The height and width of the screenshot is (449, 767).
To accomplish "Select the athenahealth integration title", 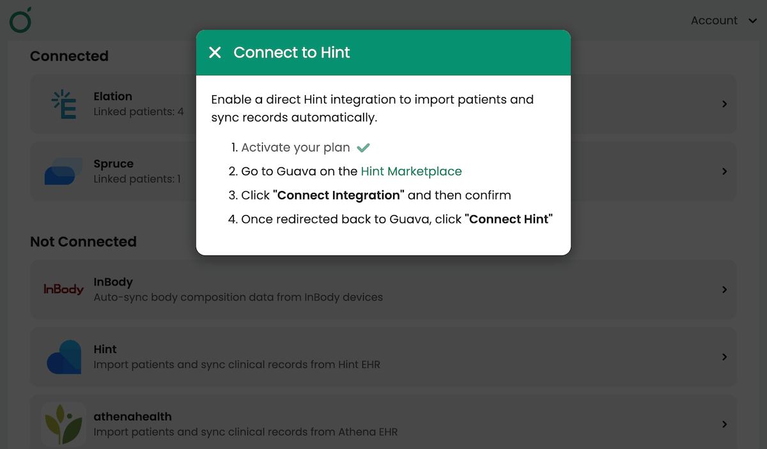I will pos(132,416).
